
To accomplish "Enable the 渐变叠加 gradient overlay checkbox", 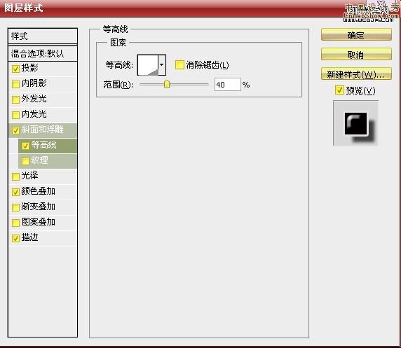I will 15,207.
